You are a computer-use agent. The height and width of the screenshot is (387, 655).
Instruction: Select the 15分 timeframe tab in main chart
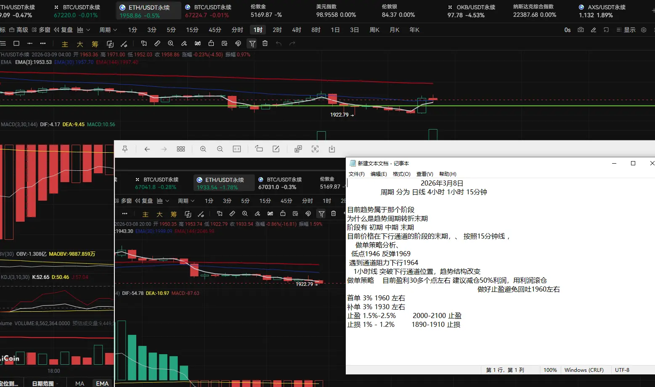pyautogui.click(x=192, y=30)
